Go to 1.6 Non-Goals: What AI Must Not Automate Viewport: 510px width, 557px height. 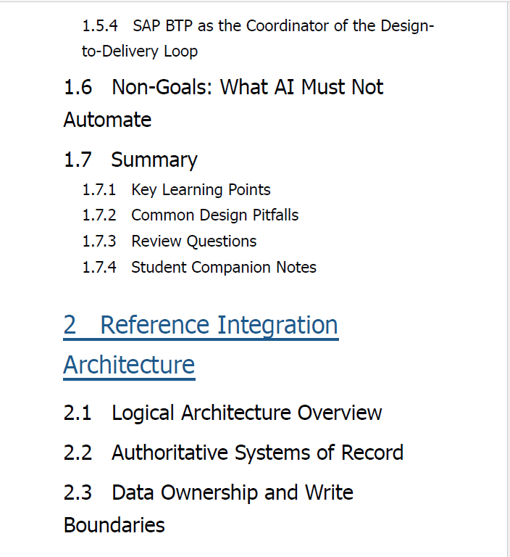pyautogui.click(x=224, y=103)
